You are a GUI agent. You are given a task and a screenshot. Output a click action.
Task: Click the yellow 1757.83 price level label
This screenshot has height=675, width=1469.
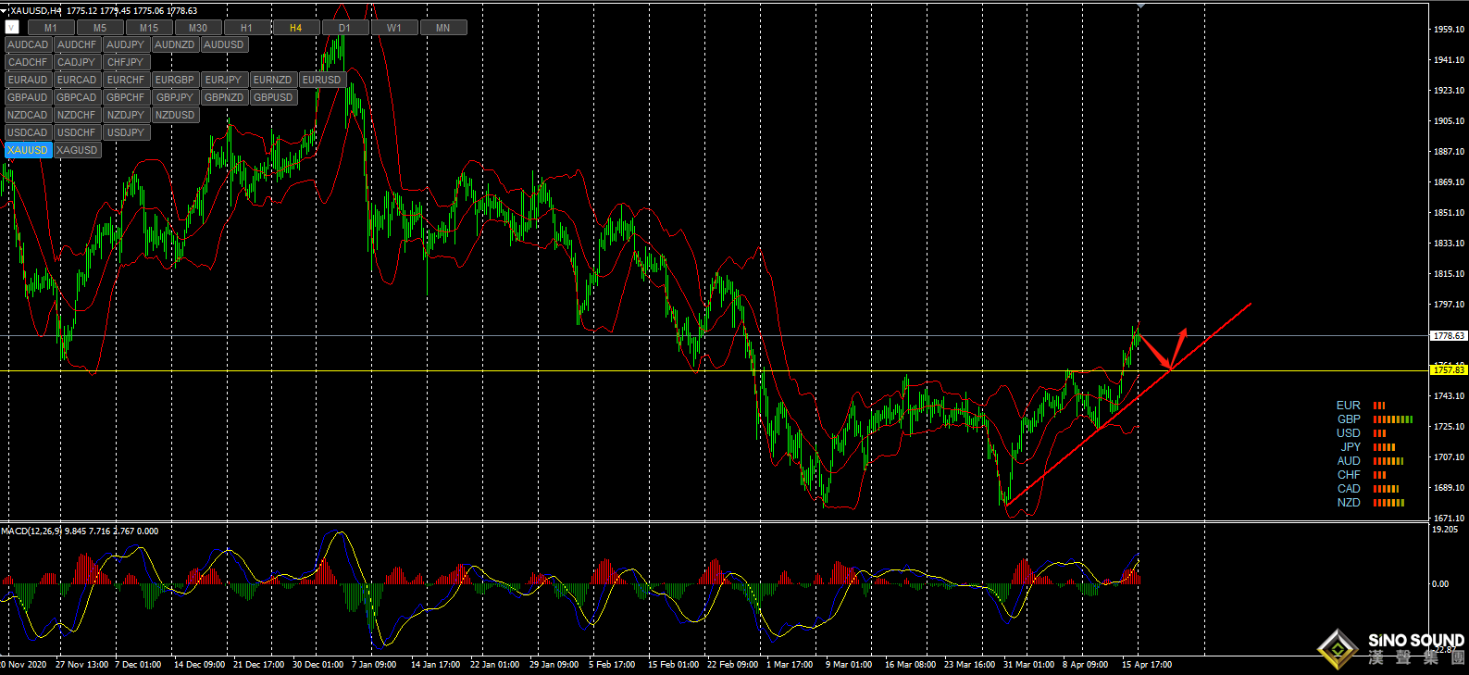[x=1448, y=370]
